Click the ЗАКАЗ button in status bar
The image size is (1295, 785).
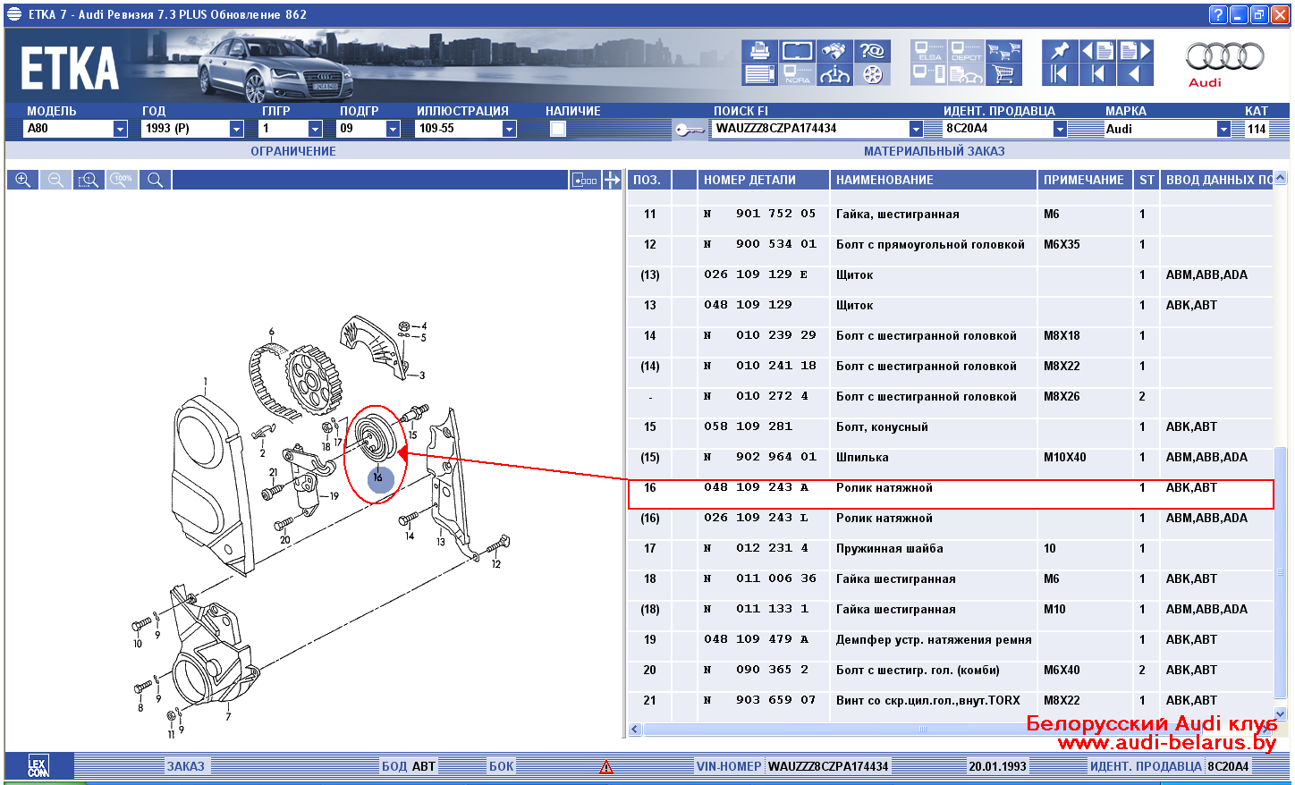click(185, 766)
